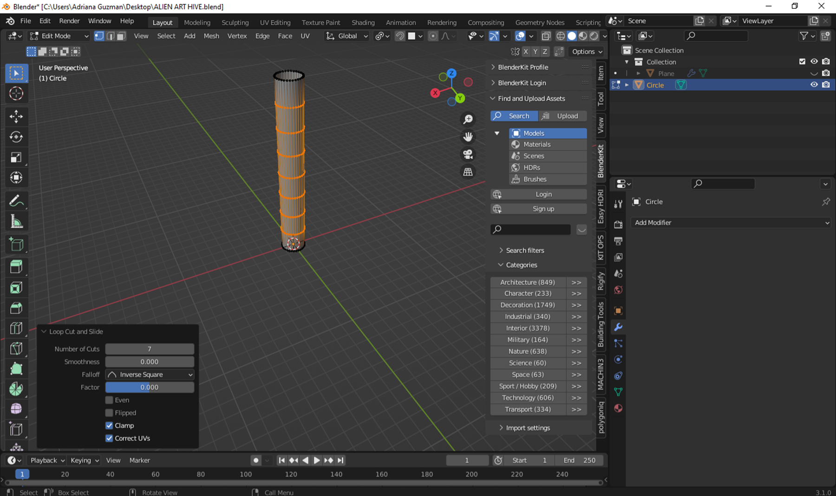Uncheck Correct UVs option
This screenshot has height=496, width=836.
coord(109,438)
